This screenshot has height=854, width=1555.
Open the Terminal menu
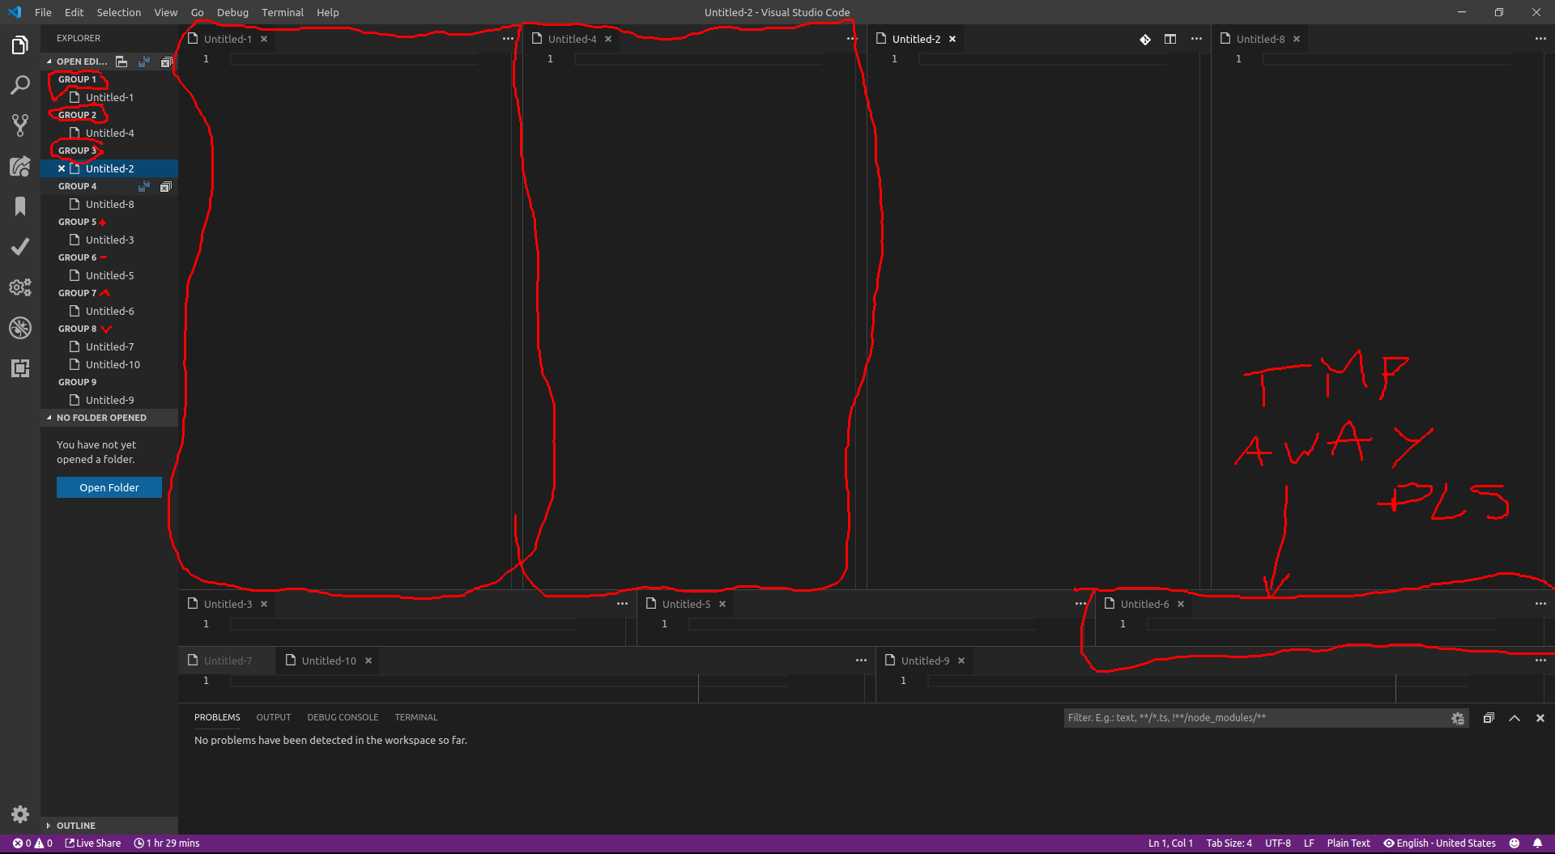coord(282,12)
